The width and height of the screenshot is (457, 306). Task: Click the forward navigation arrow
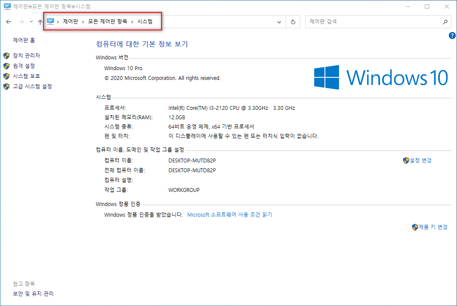click(21, 22)
